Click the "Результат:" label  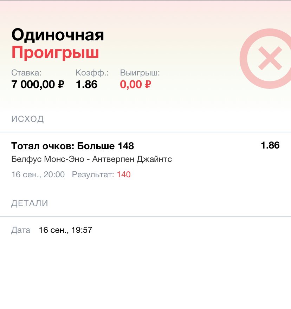click(x=93, y=175)
